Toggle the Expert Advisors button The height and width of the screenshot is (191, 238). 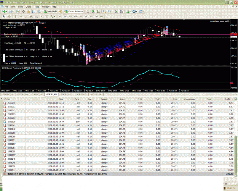coord(73,11)
